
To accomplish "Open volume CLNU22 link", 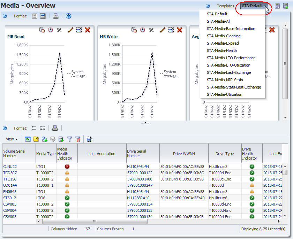I will (x=10, y=167).
